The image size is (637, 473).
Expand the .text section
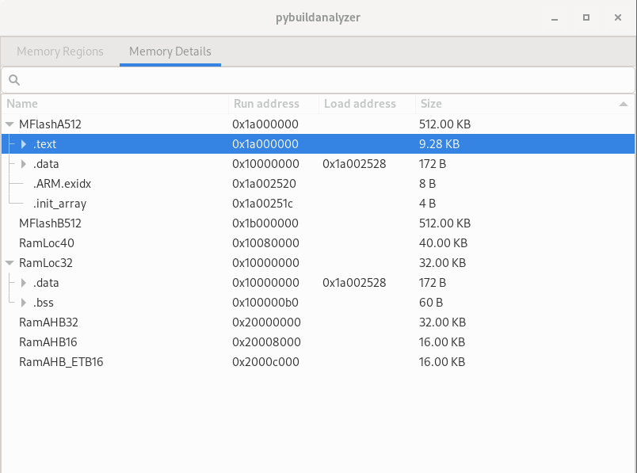coord(24,144)
